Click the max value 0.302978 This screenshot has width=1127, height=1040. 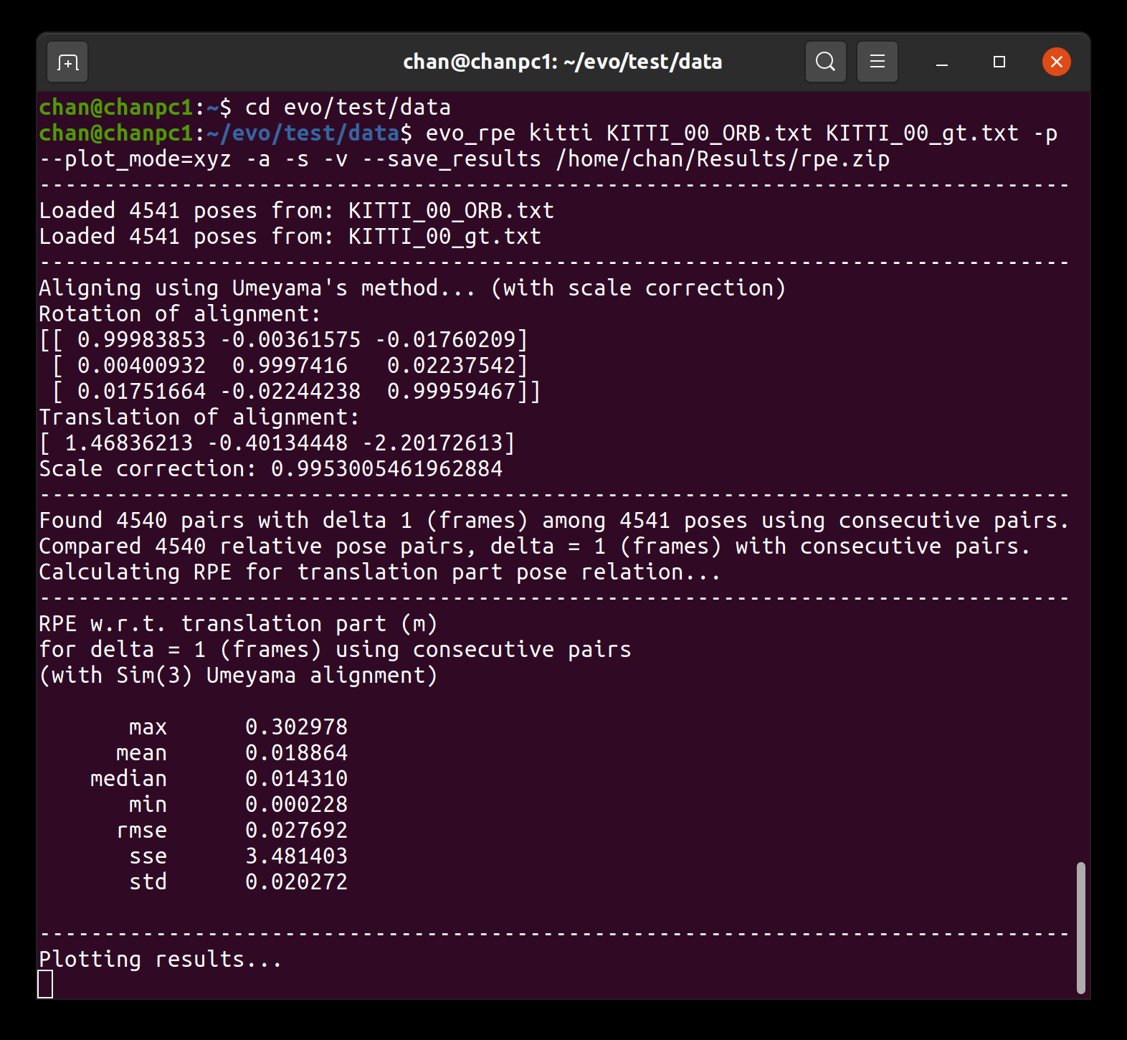click(296, 727)
